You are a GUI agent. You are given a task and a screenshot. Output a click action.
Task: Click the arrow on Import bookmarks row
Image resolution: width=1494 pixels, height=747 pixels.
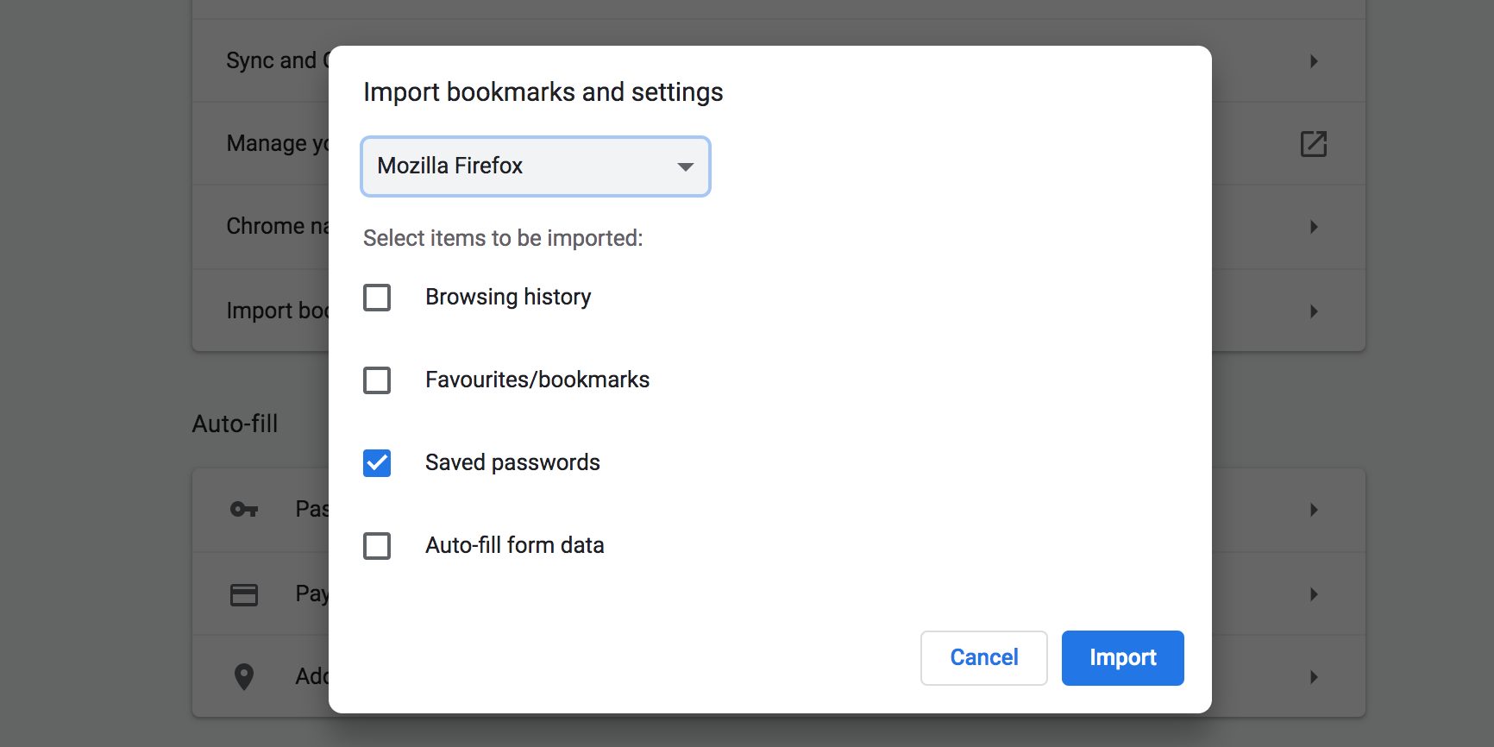click(x=1313, y=311)
